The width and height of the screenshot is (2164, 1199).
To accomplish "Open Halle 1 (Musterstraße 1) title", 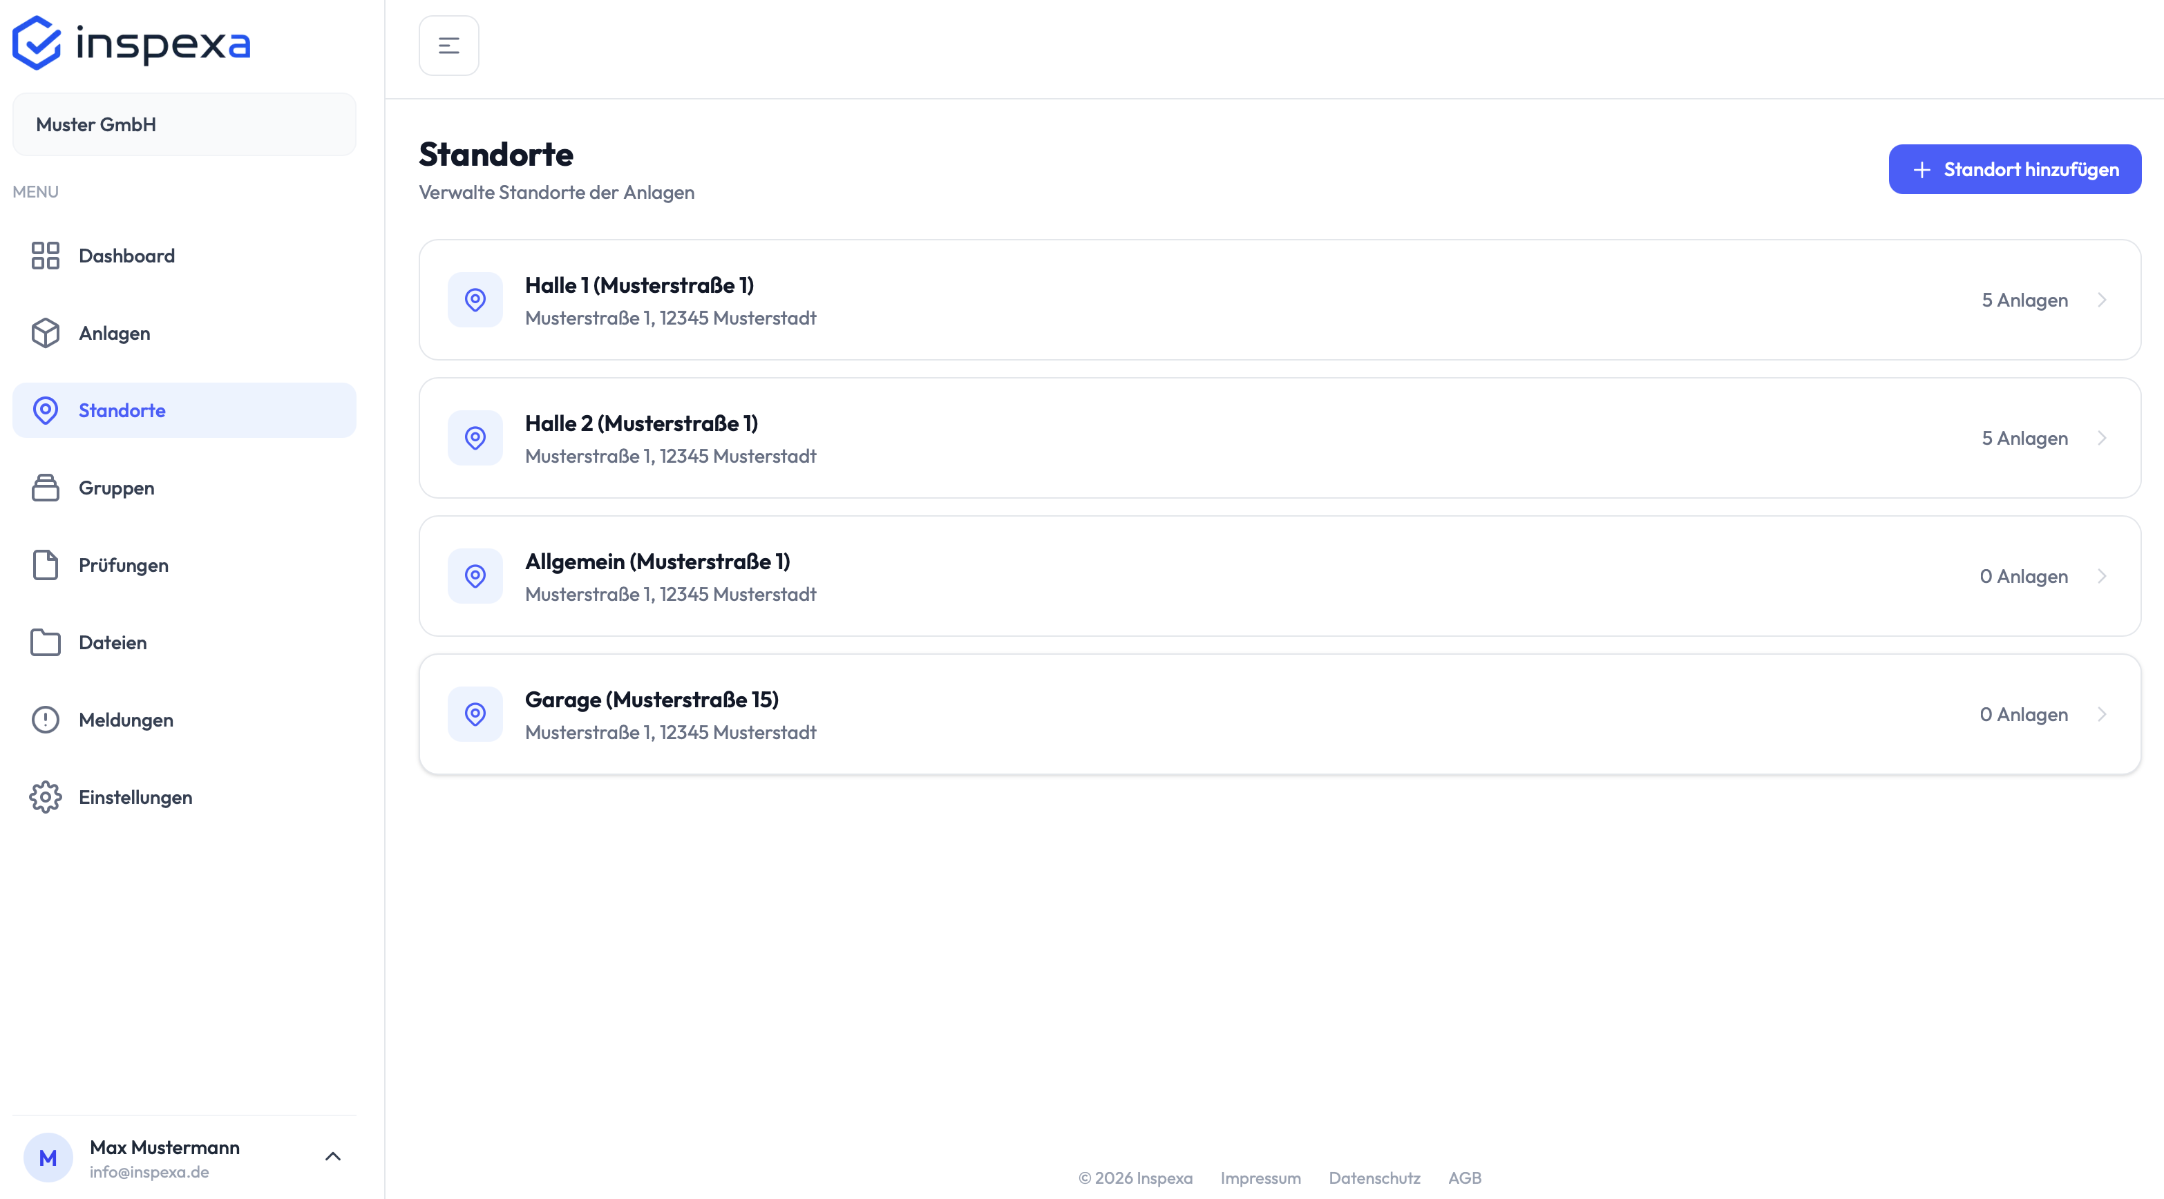I will pyautogui.click(x=639, y=285).
